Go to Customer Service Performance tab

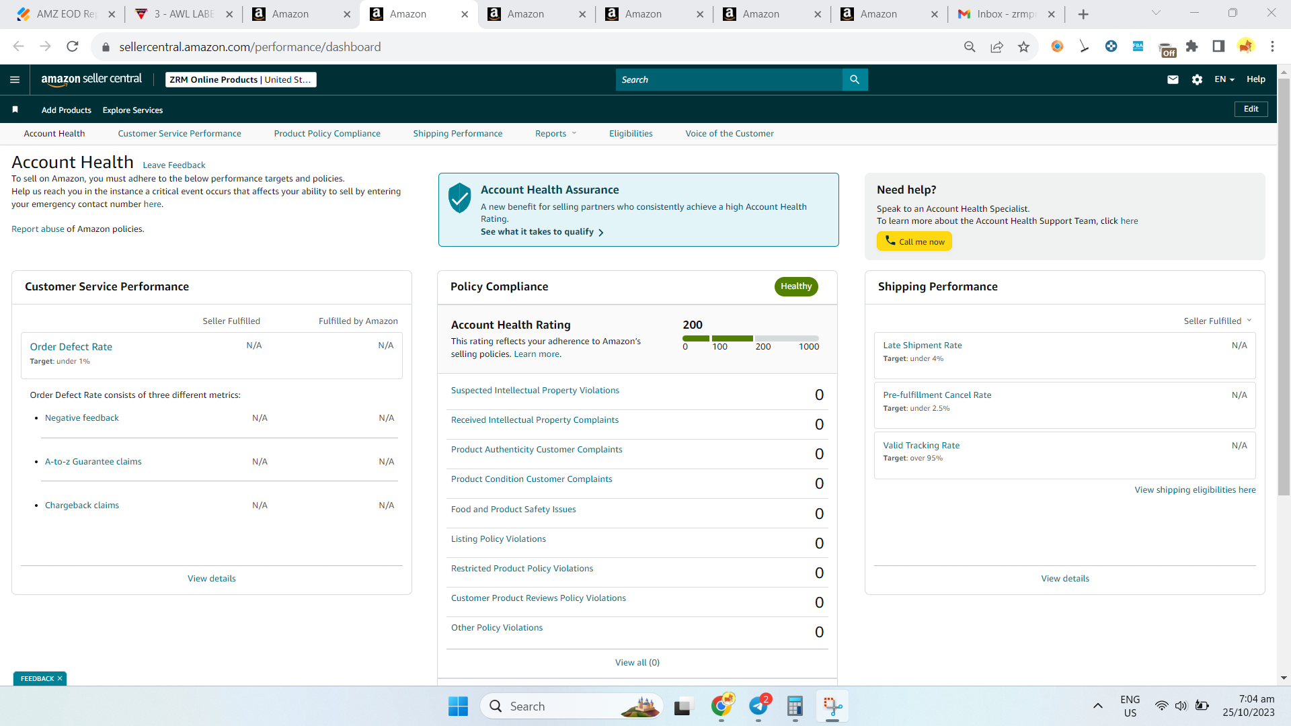180,133
